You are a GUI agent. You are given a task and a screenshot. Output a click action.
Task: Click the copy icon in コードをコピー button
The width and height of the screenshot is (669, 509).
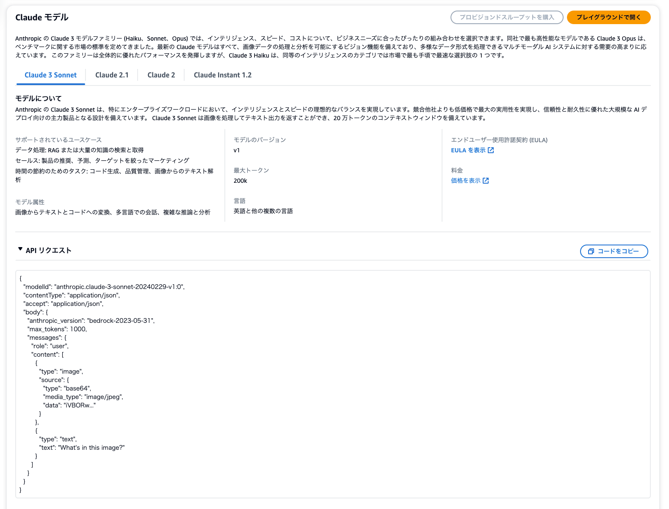coord(591,251)
